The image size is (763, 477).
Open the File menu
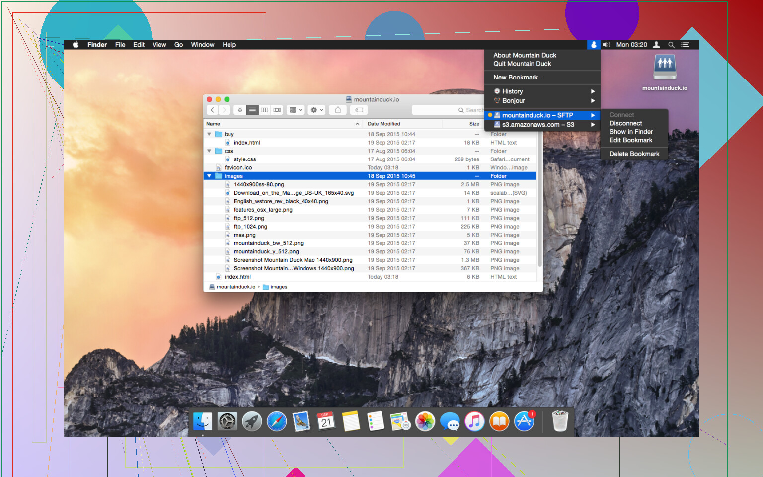[120, 45]
